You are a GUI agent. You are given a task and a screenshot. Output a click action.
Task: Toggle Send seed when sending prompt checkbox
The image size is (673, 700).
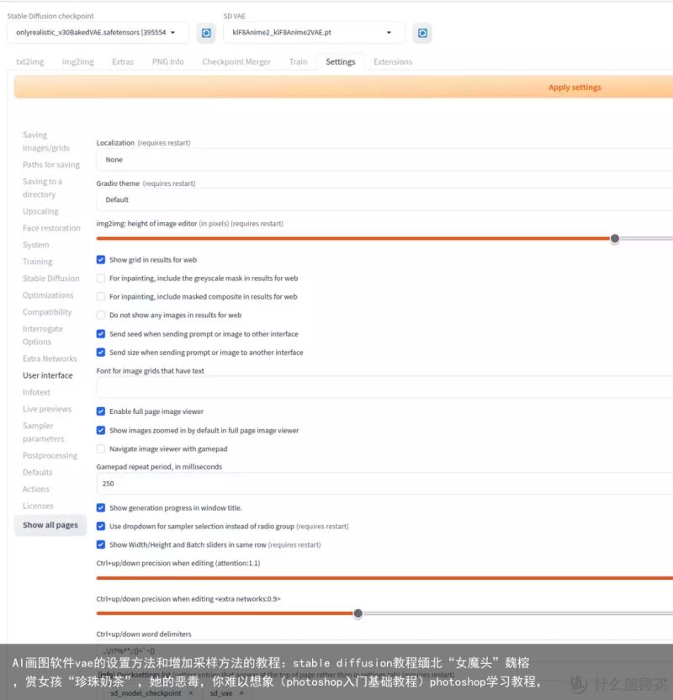coord(101,334)
